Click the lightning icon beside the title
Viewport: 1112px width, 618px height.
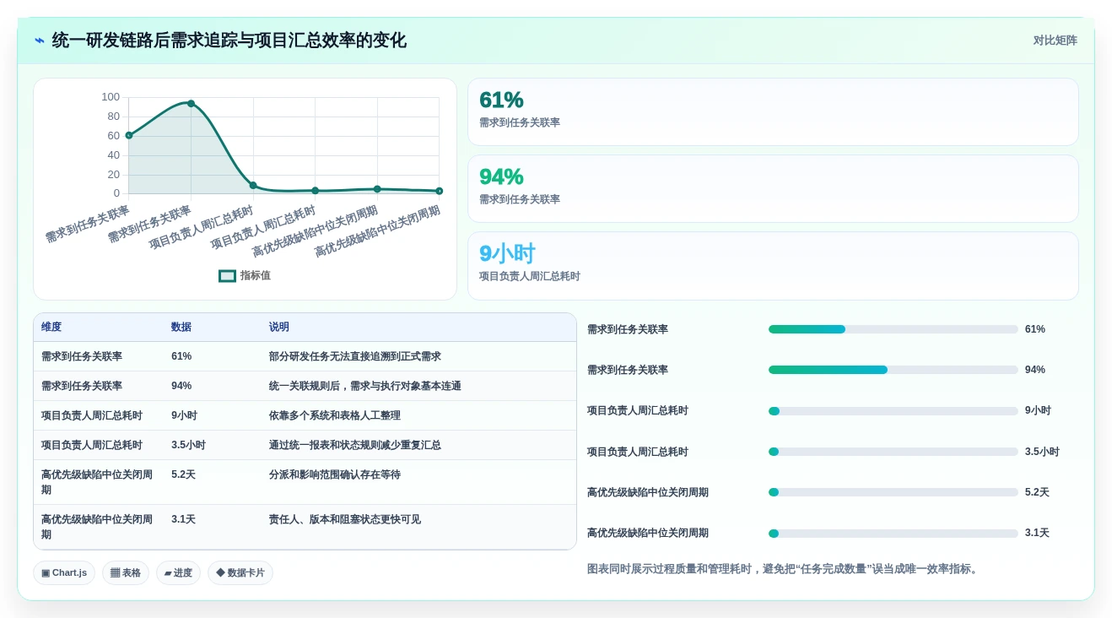coord(40,41)
